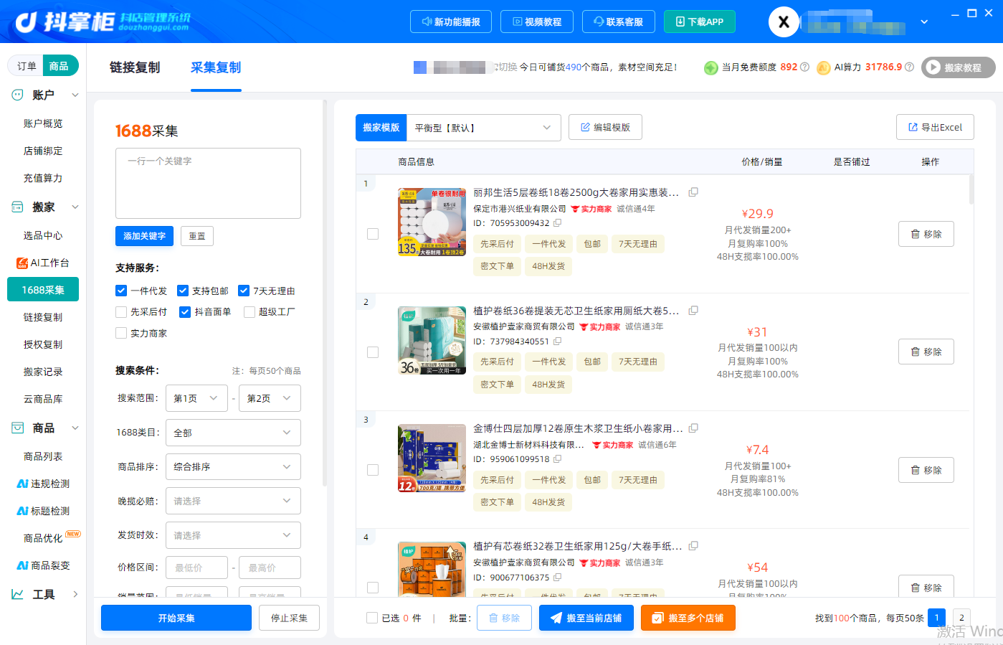Copy the product ID 959061099518
Viewport: 1003px width, 645px height.
coord(558,459)
